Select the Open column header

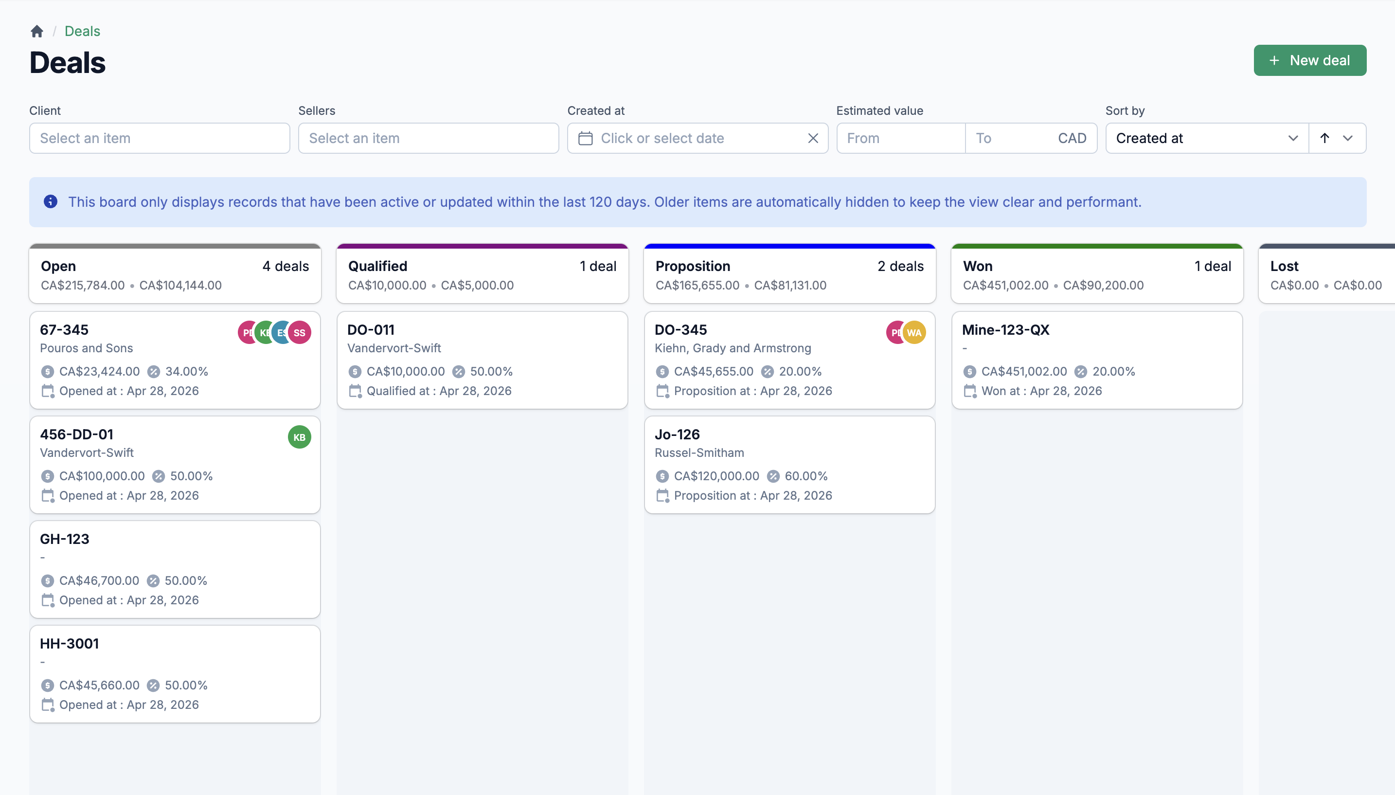tap(175, 273)
